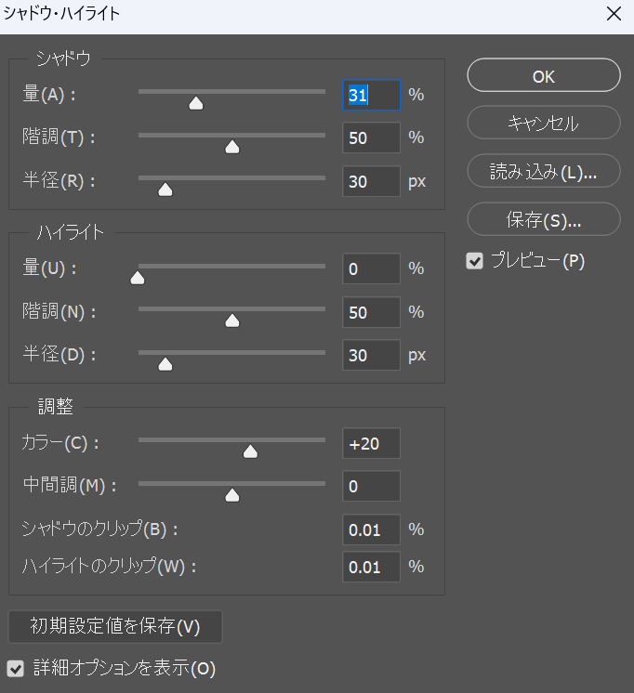Click the ハイライト 半径(D) value field

click(x=371, y=355)
